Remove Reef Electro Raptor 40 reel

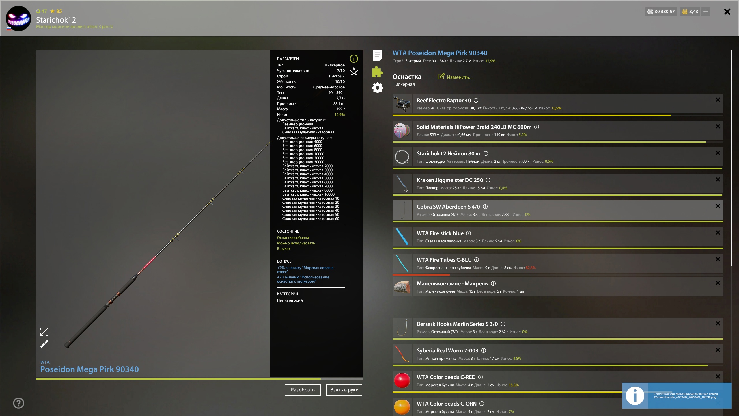click(718, 100)
